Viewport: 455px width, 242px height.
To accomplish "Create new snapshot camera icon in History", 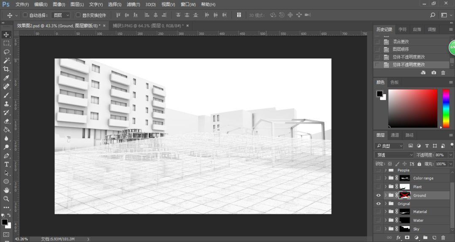I will 434,73.
